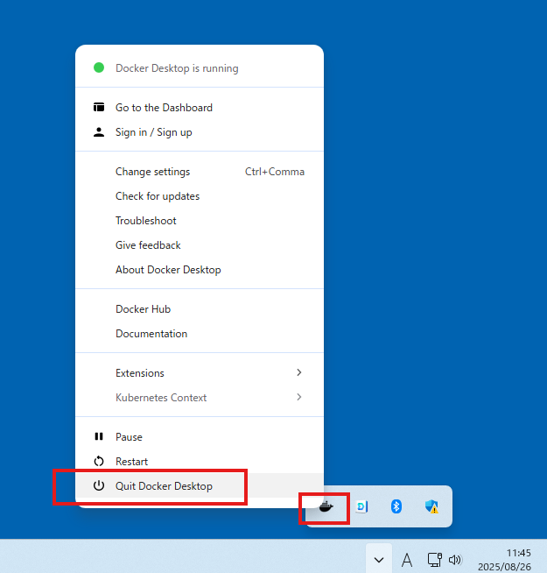The image size is (547, 573).
Task: Click the volume speaker icon in taskbar
Action: pos(455,560)
